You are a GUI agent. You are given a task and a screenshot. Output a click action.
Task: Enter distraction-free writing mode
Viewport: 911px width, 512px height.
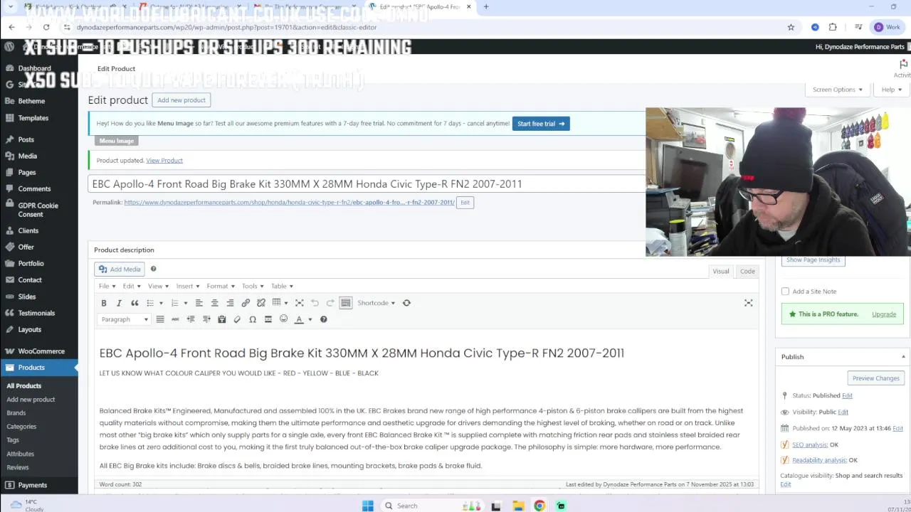749,303
